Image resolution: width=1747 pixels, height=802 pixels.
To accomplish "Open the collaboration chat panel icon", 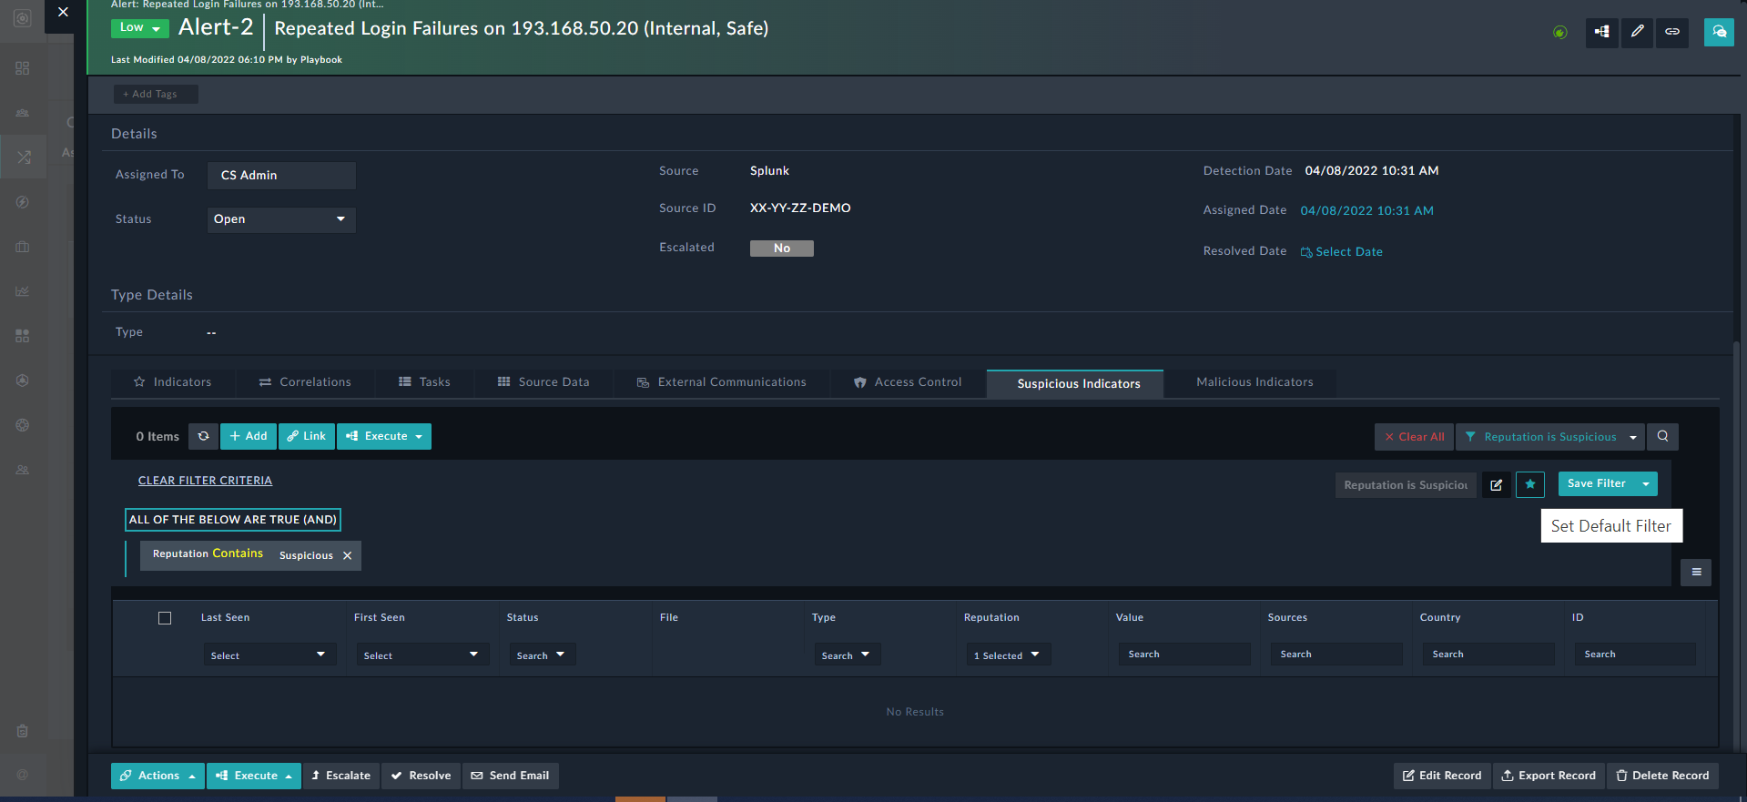I will pyautogui.click(x=1719, y=32).
